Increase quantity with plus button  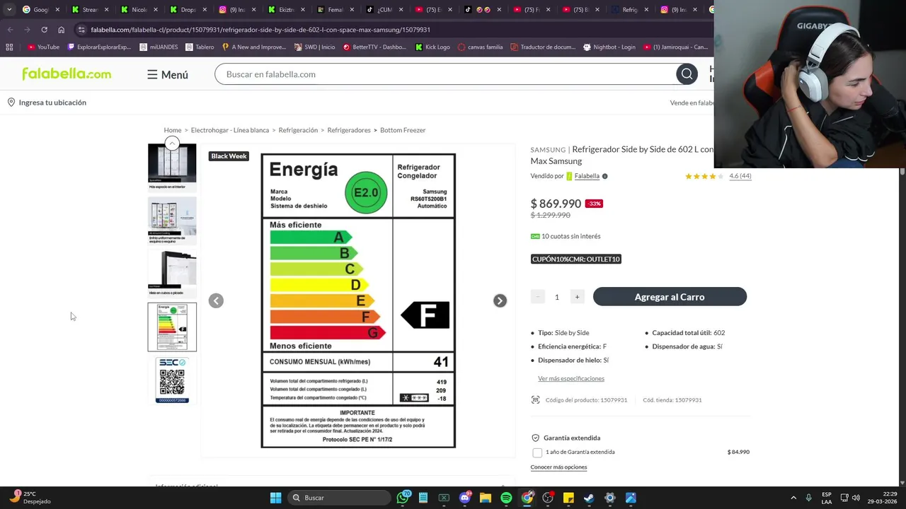click(x=577, y=297)
